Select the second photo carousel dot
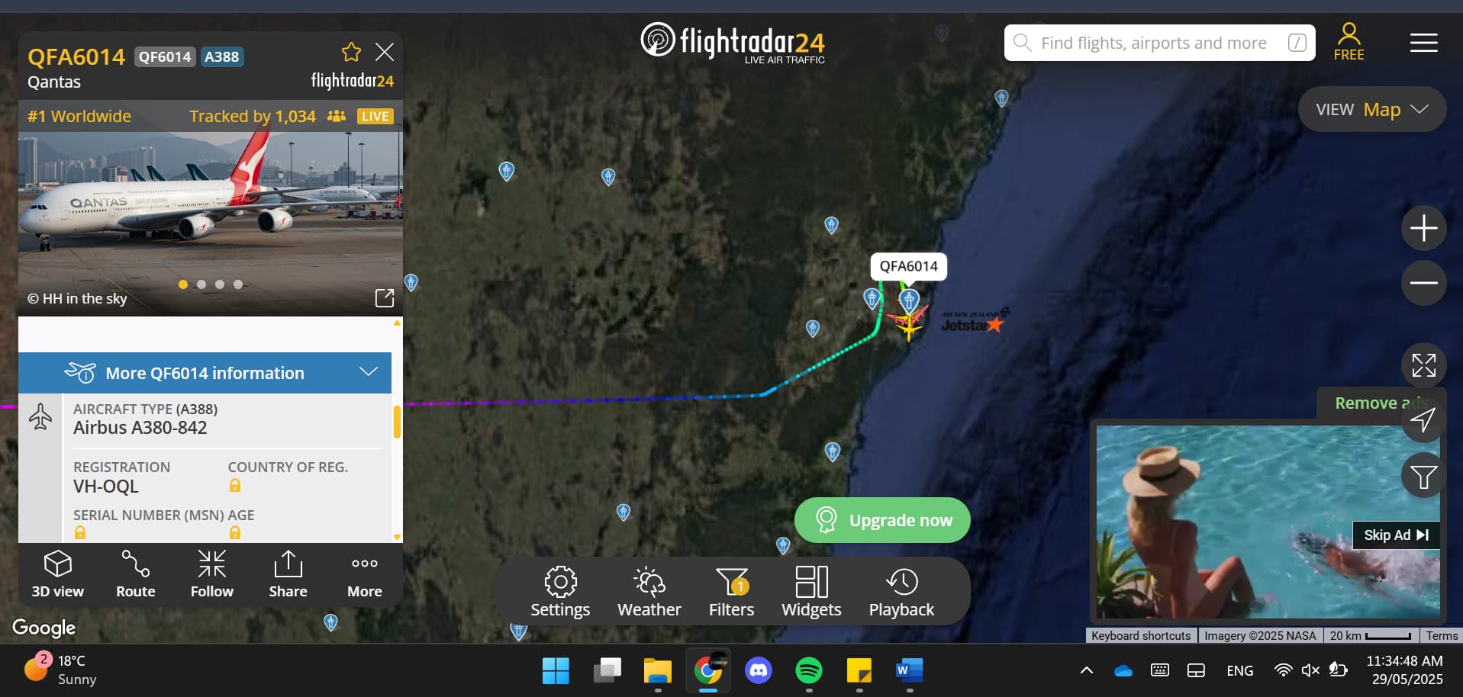This screenshot has width=1463, height=697. point(201,284)
